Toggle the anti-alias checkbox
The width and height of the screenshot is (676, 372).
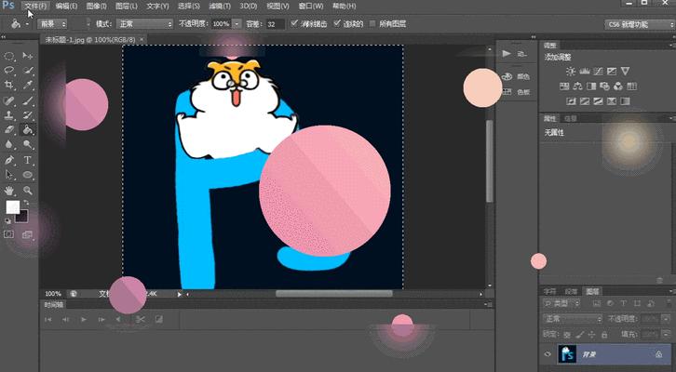point(294,23)
